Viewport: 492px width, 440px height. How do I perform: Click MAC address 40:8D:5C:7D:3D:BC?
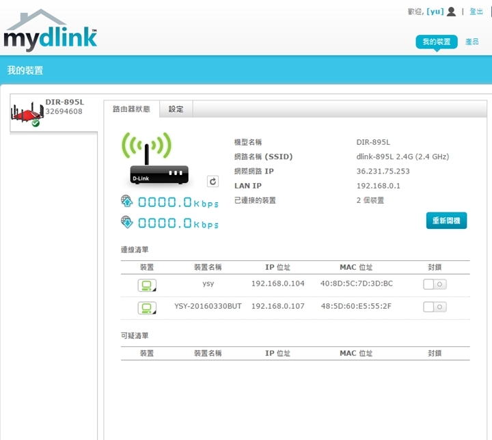point(357,284)
